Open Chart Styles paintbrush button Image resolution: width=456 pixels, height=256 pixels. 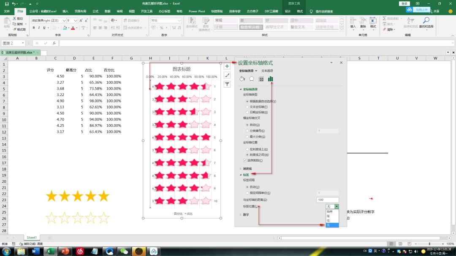pos(227,75)
